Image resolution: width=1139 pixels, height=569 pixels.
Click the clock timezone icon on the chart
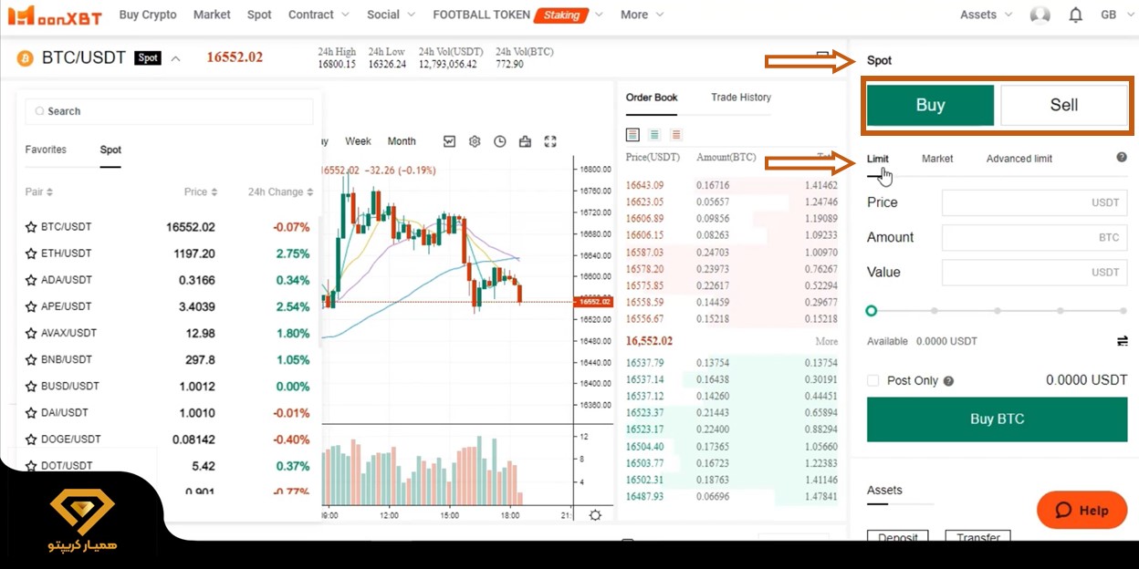click(499, 141)
